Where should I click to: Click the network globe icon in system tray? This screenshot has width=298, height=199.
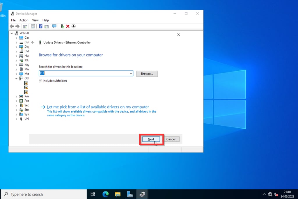coord(270,194)
